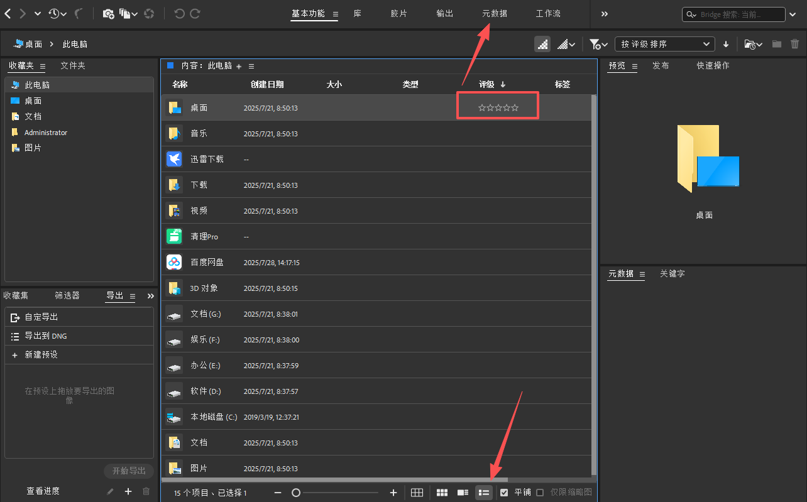Select the list view icon
The width and height of the screenshot is (807, 502).
pos(483,493)
